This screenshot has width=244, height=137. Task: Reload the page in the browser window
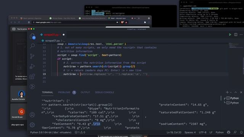19,22
